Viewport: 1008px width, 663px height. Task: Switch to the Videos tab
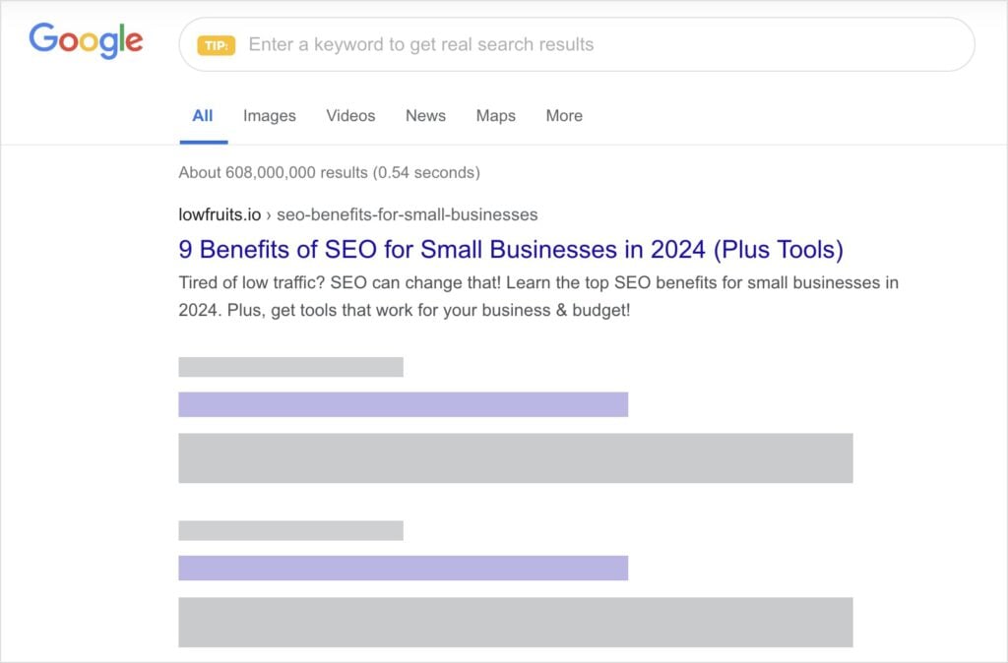click(x=350, y=116)
